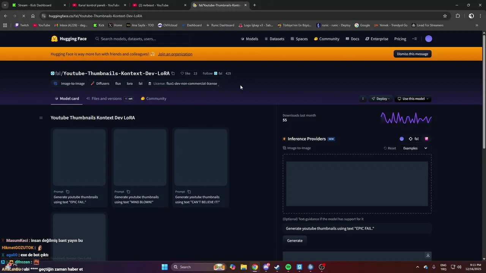Download the generated output image
The height and width of the screenshot is (273, 486).
point(428,255)
